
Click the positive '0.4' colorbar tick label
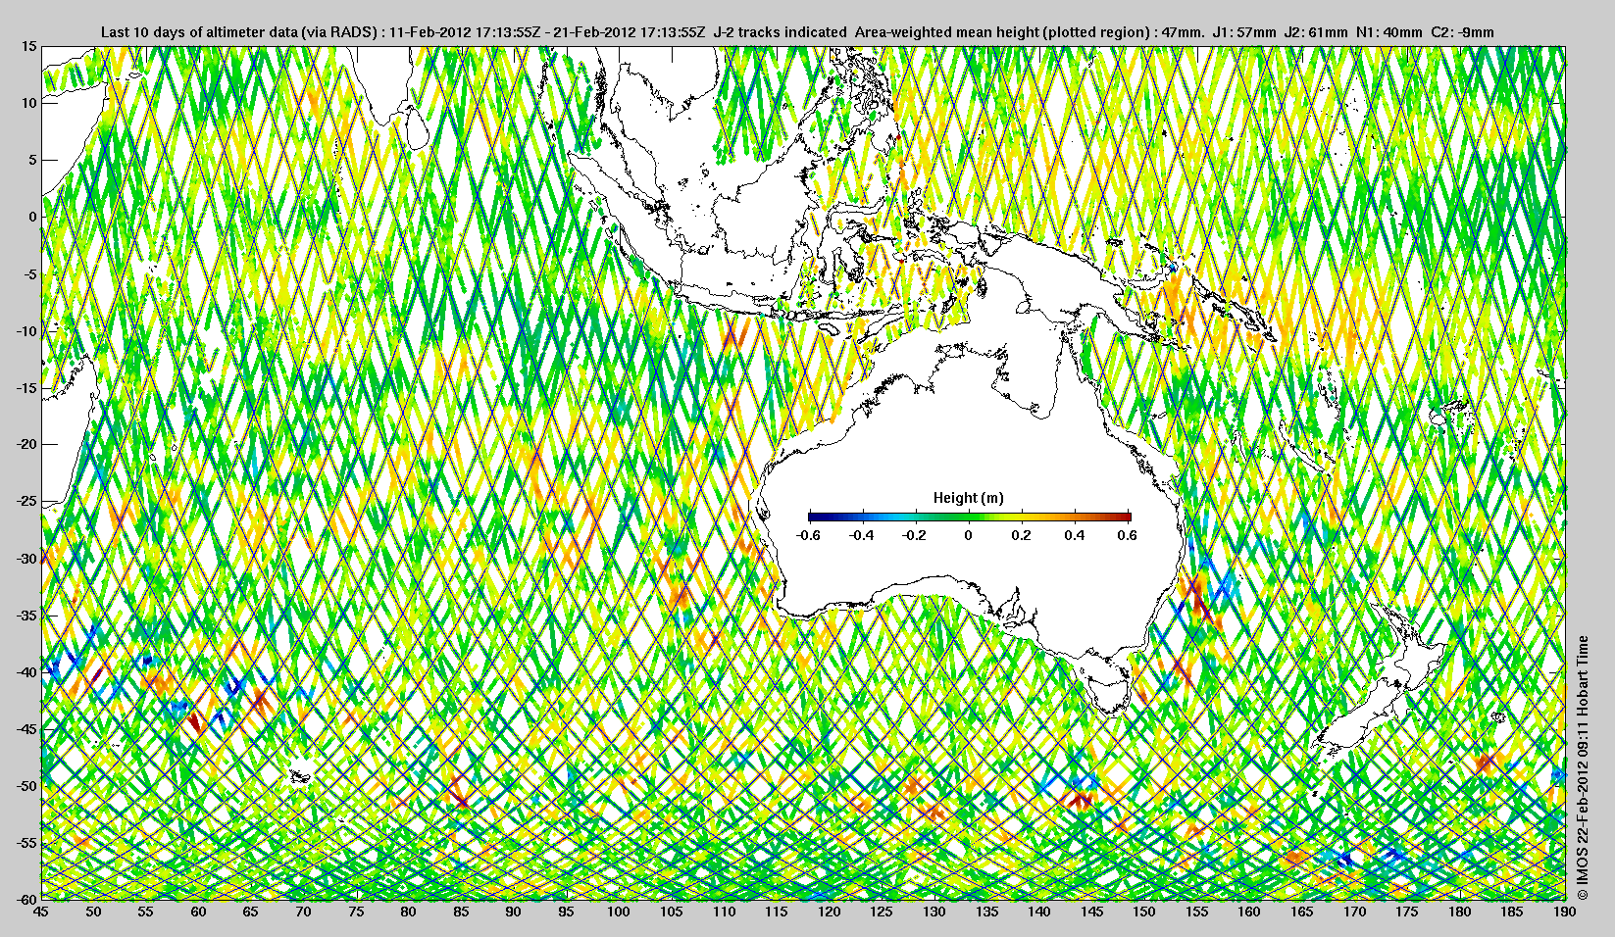(1075, 535)
